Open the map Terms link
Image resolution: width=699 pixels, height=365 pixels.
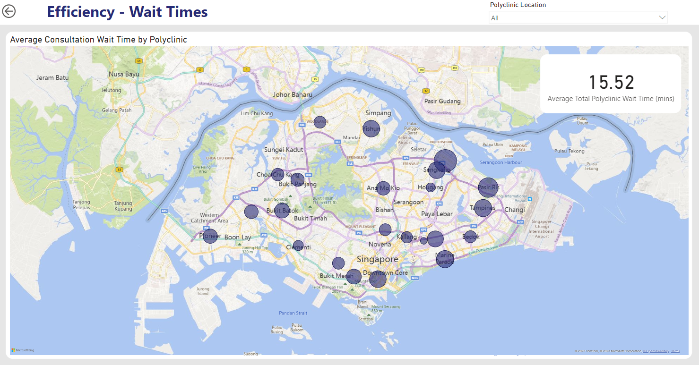tap(675, 351)
